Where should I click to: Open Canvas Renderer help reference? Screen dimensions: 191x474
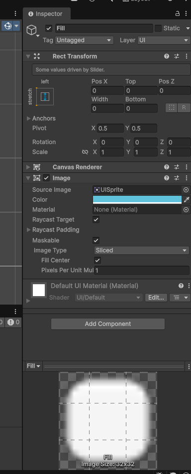[x=167, y=167]
